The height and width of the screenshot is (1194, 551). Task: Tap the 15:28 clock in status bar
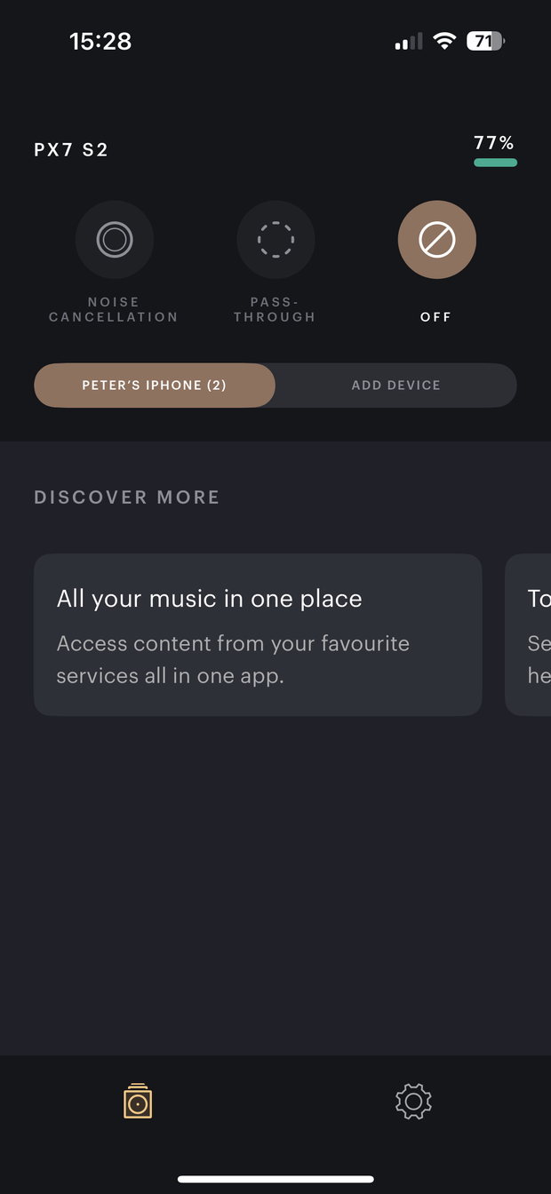click(x=100, y=41)
